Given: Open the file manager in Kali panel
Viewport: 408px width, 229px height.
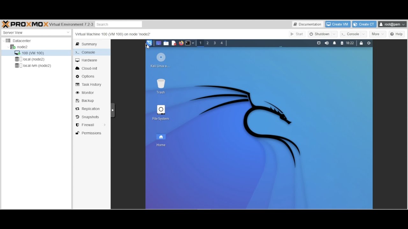Looking at the screenshot, I should [166, 43].
